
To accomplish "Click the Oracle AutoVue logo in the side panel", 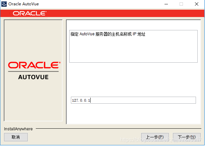I will pyautogui.click(x=34, y=71).
